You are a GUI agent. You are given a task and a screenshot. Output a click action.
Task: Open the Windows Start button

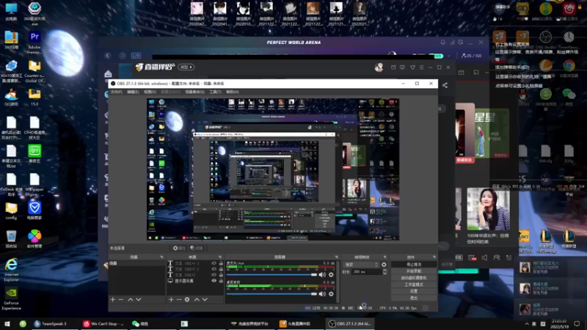pos(7,323)
